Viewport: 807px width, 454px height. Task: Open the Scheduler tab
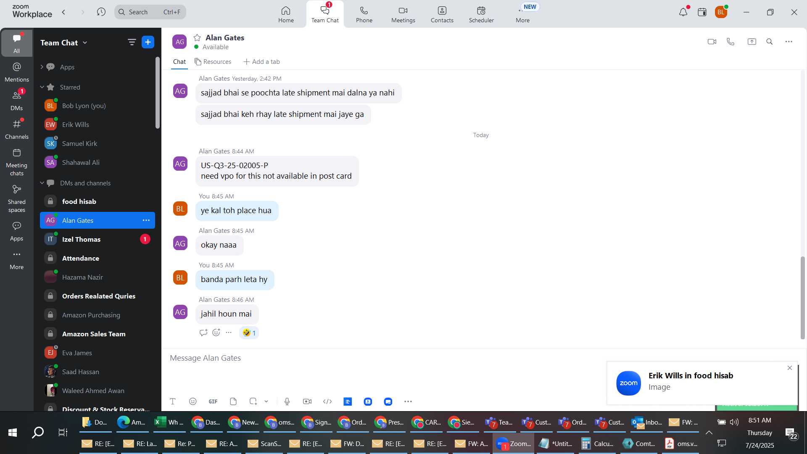click(x=481, y=14)
